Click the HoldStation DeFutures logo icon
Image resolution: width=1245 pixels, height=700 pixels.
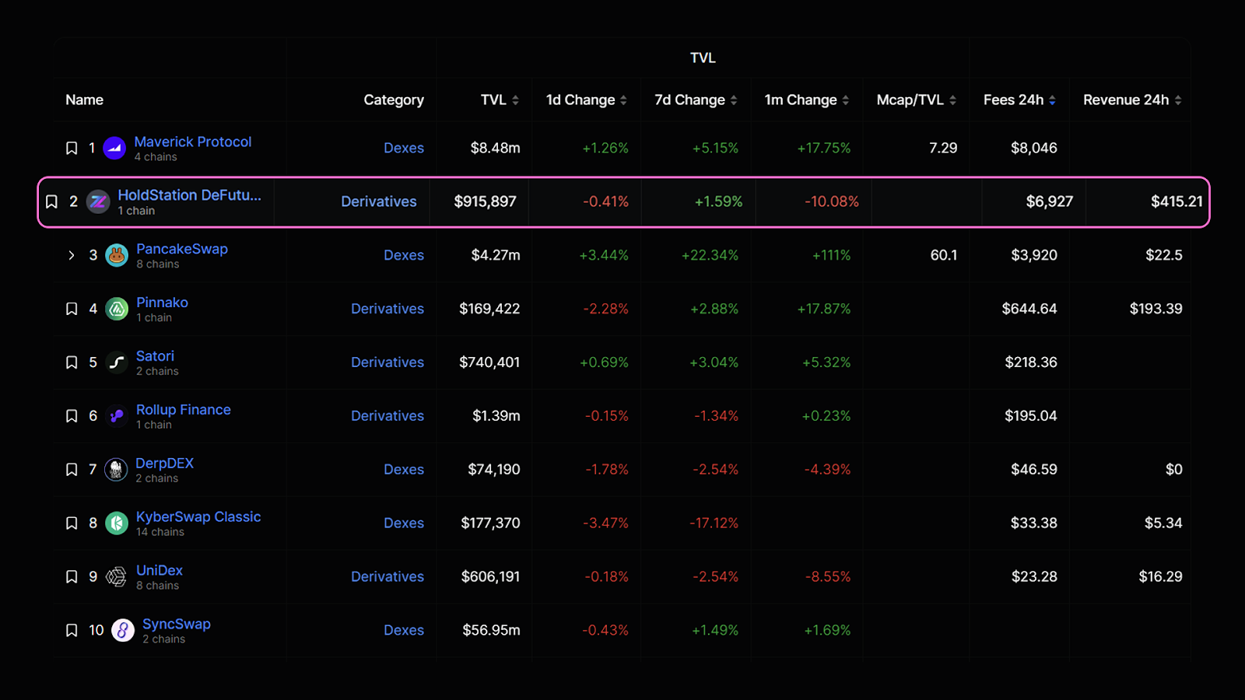click(98, 202)
